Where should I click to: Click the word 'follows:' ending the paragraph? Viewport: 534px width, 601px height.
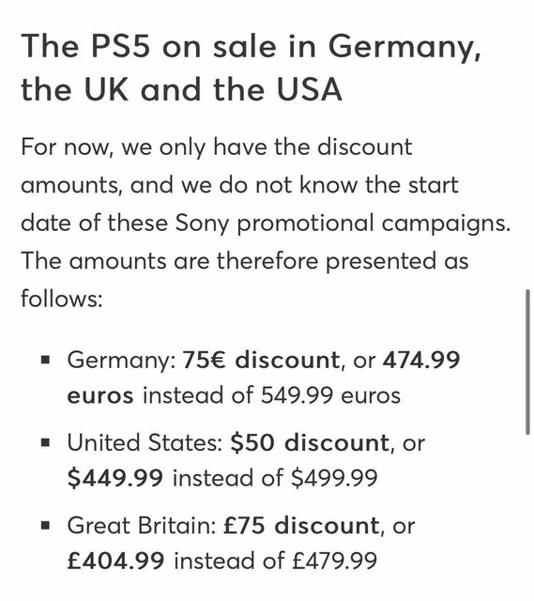(x=62, y=299)
